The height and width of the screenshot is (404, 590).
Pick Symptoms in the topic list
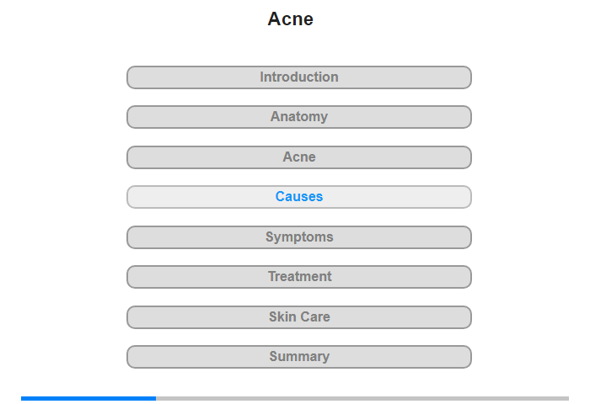pos(298,237)
